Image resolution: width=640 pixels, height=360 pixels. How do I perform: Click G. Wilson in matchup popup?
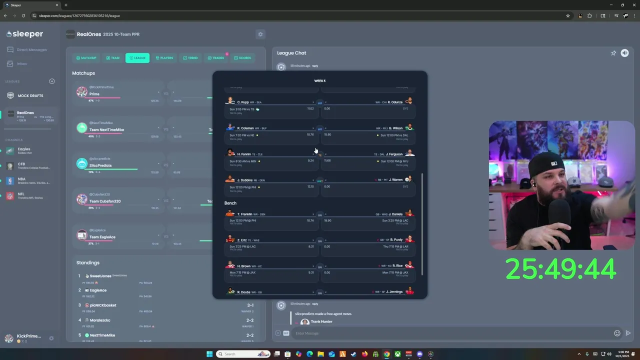[395, 128]
